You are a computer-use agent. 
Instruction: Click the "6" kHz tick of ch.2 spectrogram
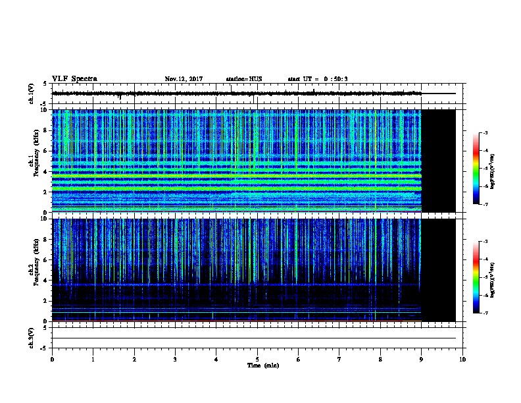(46, 260)
